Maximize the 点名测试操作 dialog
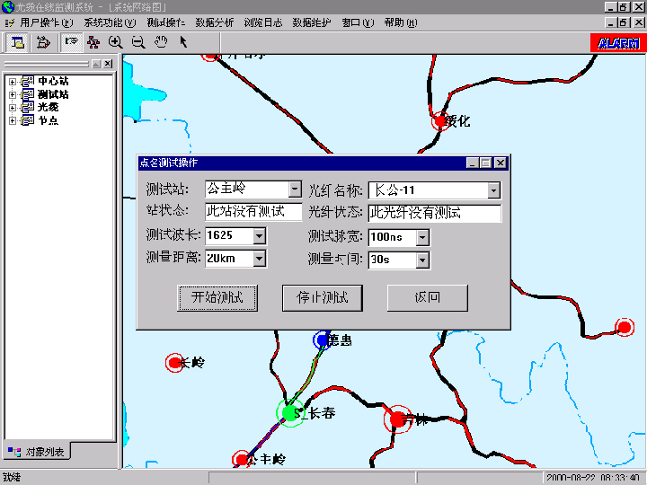The height and width of the screenshot is (485, 647). (x=485, y=163)
